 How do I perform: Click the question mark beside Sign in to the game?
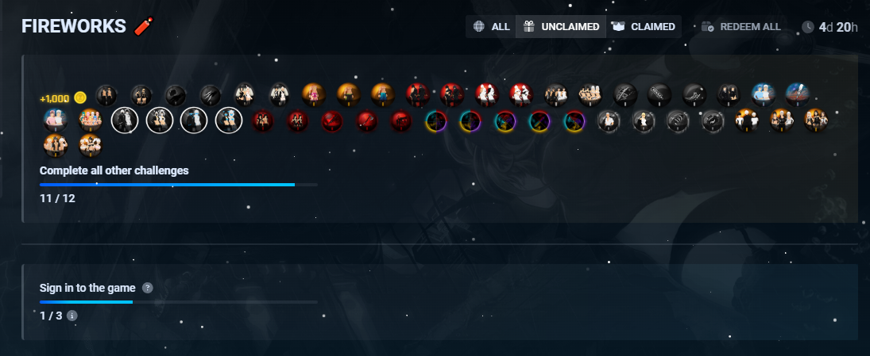pyautogui.click(x=147, y=288)
